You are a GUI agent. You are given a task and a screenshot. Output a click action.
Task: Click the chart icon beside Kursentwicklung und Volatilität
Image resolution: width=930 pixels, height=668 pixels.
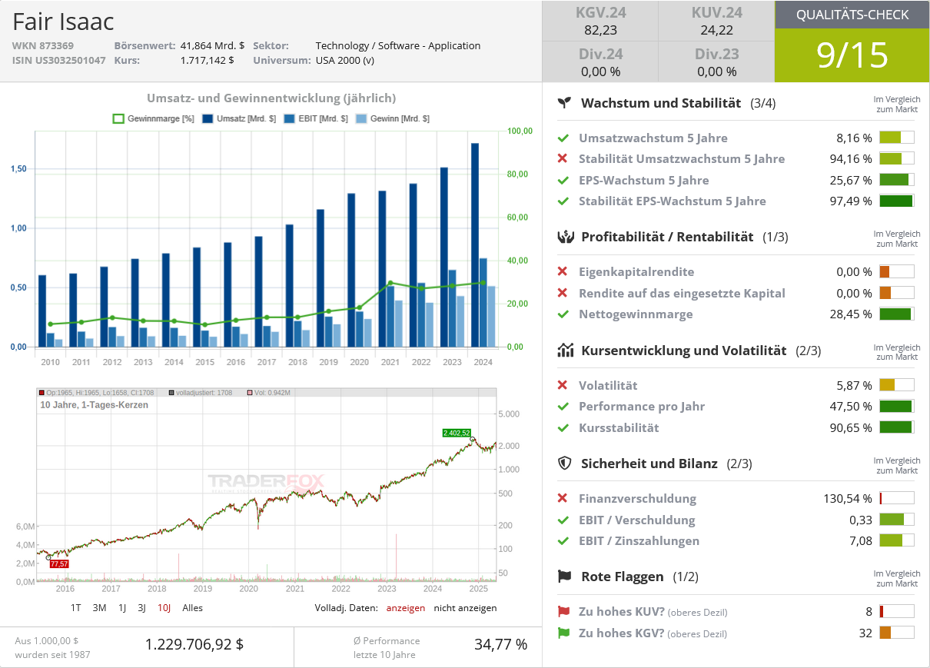click(565, 351)
